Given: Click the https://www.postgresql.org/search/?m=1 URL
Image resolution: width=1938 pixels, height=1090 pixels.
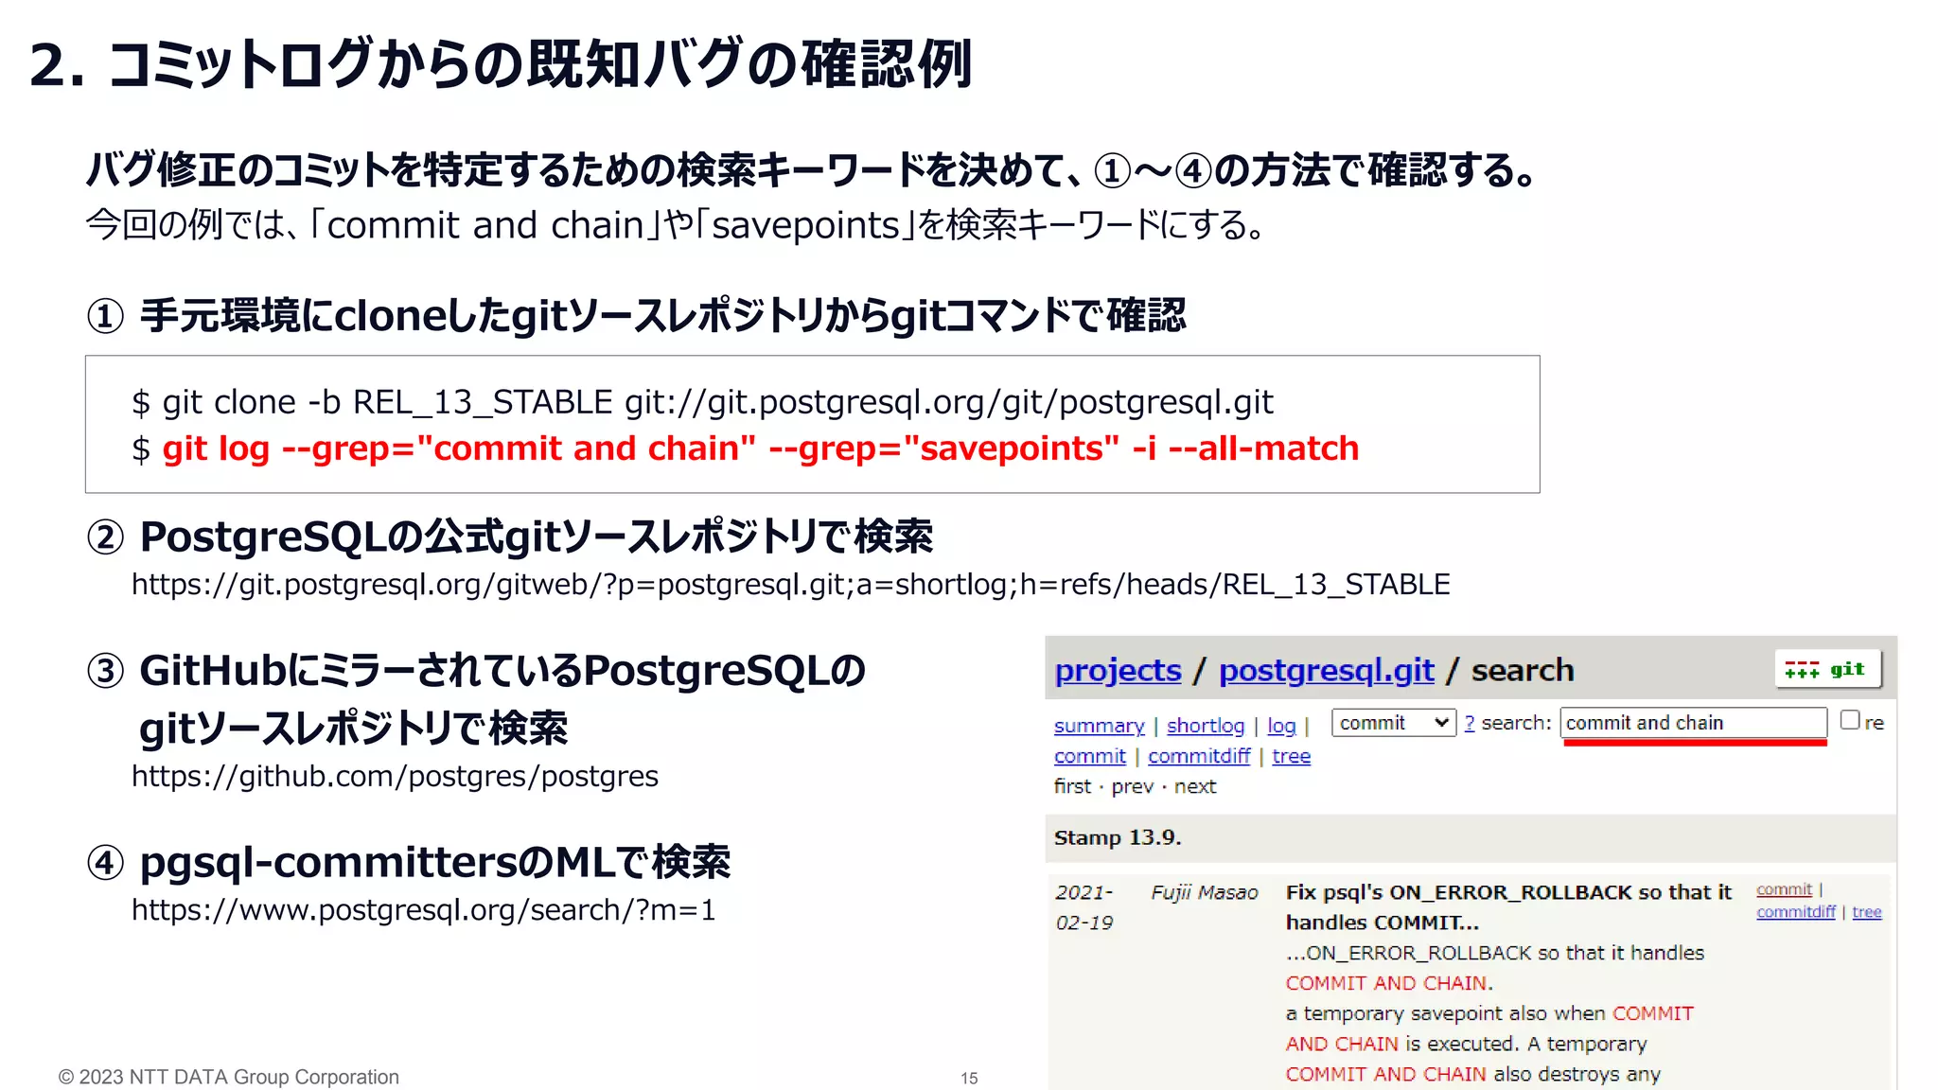Looking at the screenshot, I should [423, 910].
